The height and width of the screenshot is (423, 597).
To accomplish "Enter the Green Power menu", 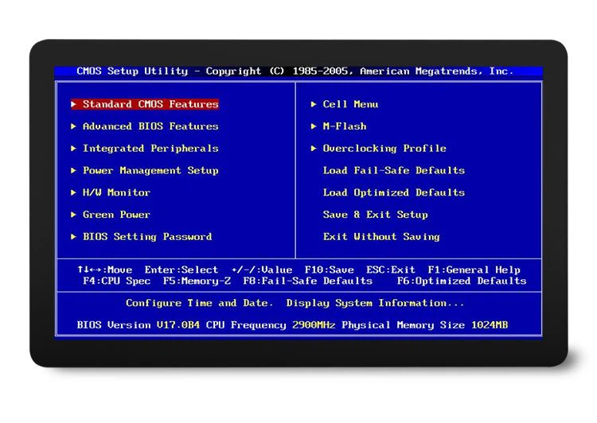I will [116, 215].
